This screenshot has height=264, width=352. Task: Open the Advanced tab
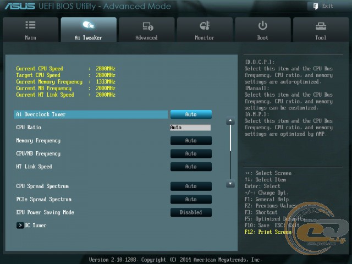pyautogui.click(x=147, y=29)
